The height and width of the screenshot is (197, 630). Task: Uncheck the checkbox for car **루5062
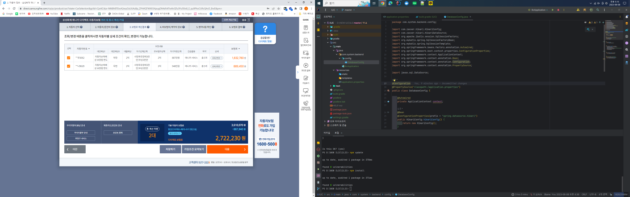(69, 58)
